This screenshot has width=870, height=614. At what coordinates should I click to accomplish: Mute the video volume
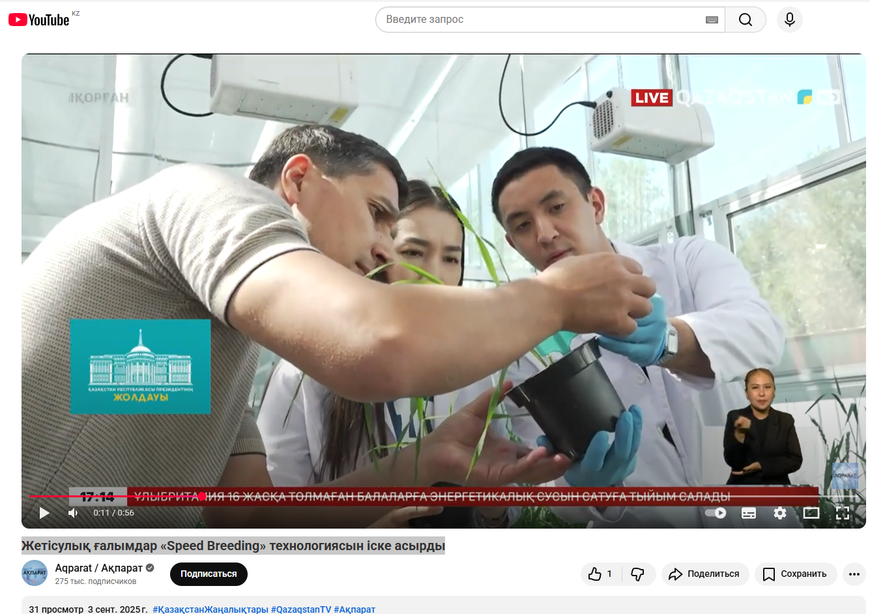(73, 513)
